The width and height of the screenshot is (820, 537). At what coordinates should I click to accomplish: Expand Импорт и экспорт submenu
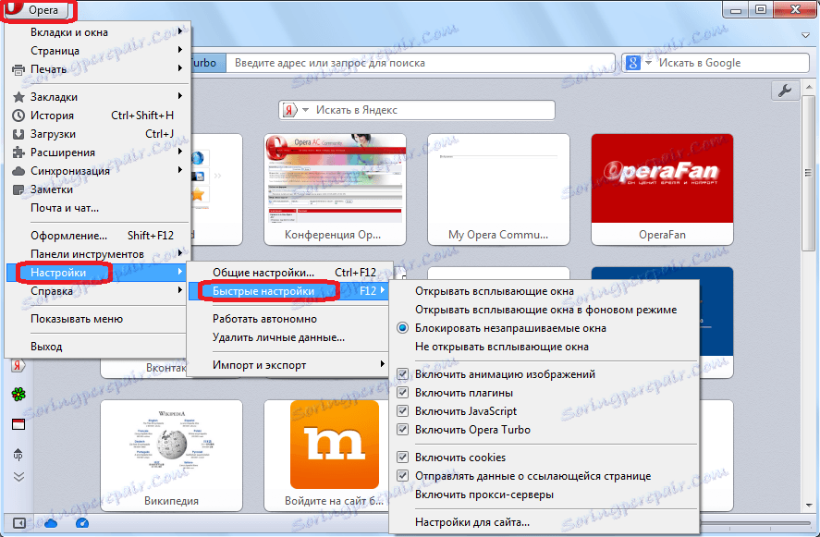(288, 365)
